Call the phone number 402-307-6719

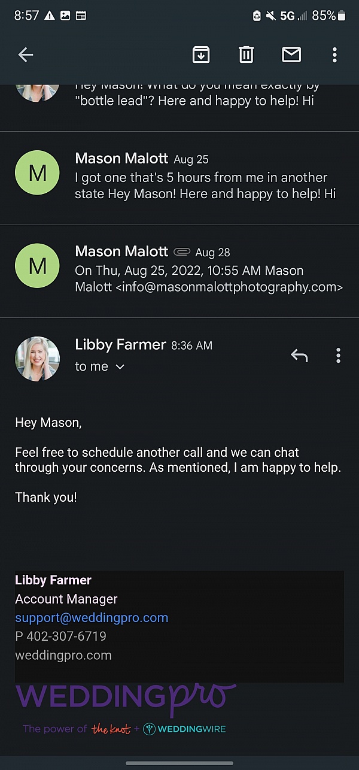click(x=66, y=636)
